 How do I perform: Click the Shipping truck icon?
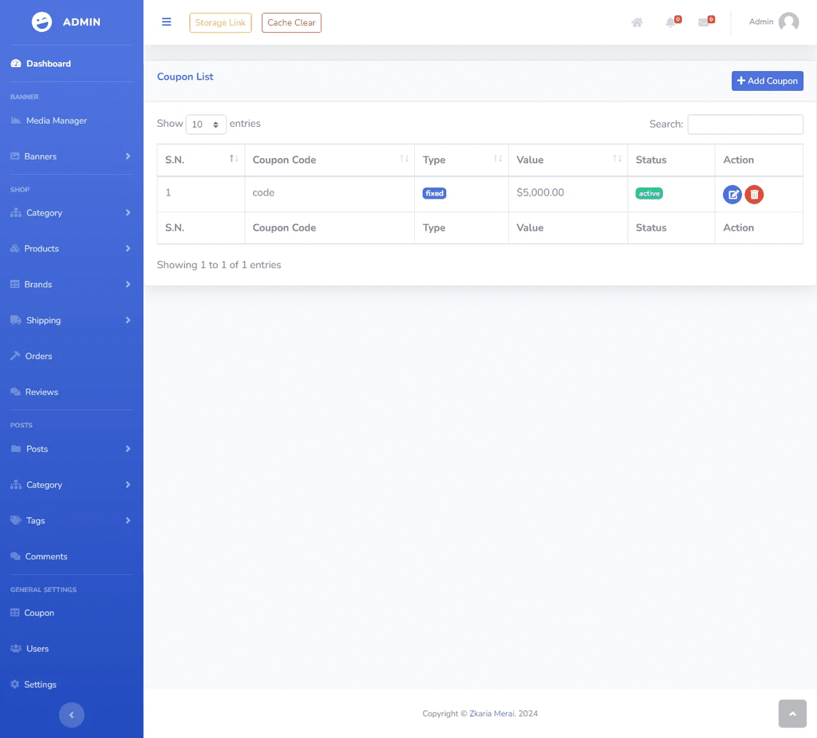pos(16,320)
